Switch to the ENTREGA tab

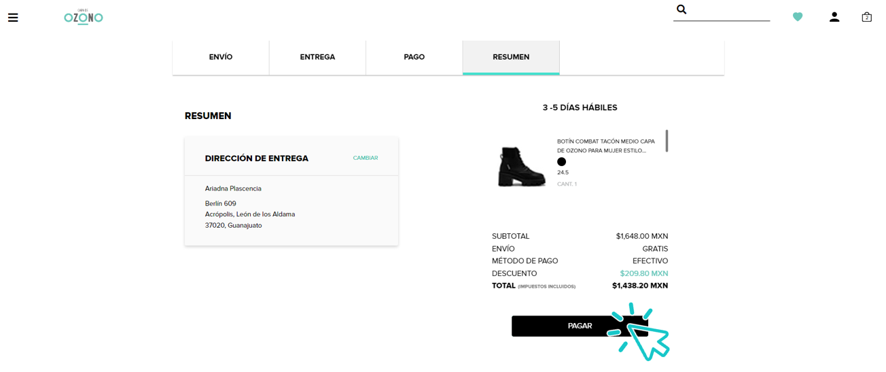(317, 57)
